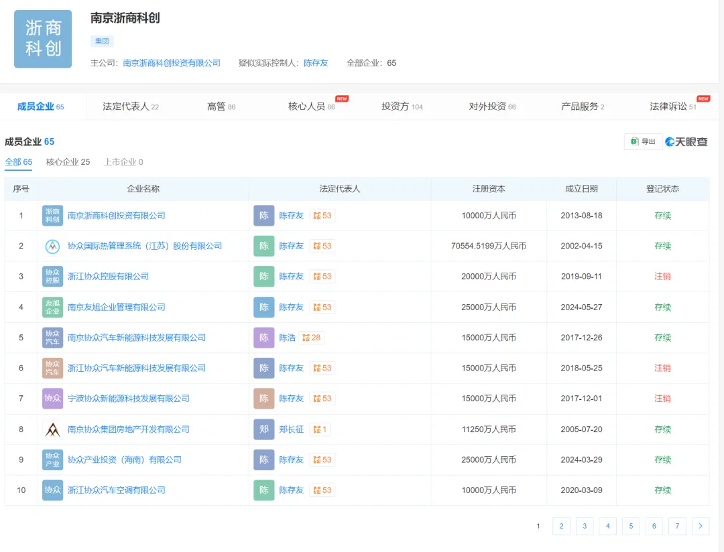
Task: Click logo icon of 宁波协众新能源科技发展有限公司
Action: [53, 399]
